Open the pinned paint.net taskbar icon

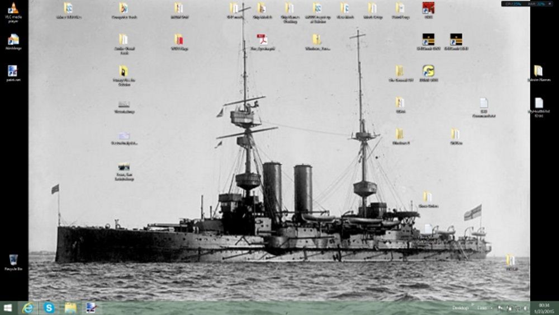[x=91, y=308]
